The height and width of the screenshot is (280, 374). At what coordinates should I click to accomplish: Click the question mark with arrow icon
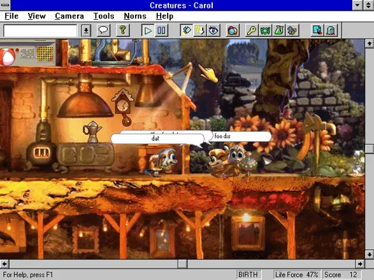[x=199, y=31]
